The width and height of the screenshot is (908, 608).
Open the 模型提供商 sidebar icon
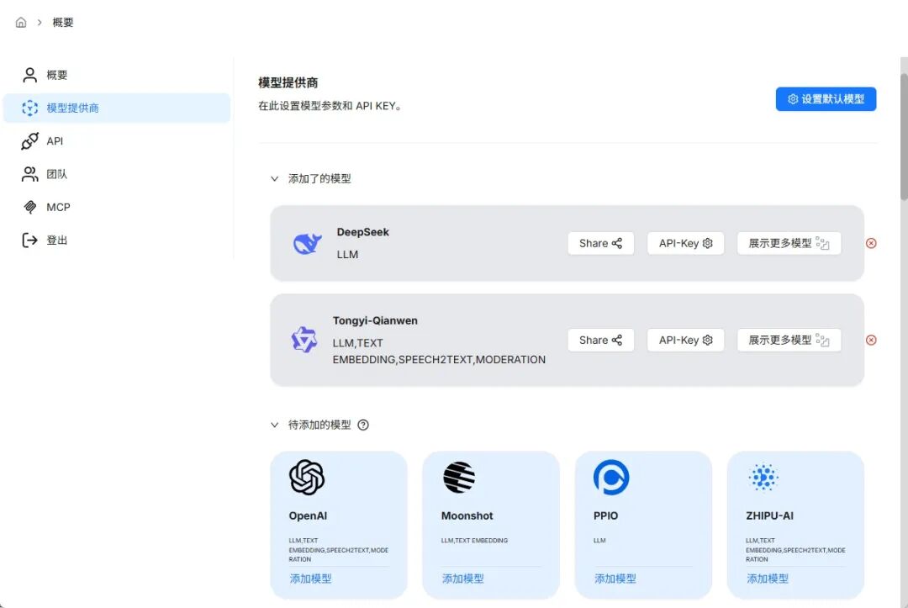point(30,108)
